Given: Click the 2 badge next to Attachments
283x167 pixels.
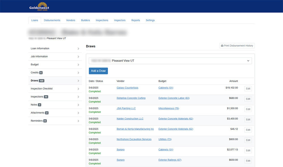Looking at the screenshot, I should [47, 113].
